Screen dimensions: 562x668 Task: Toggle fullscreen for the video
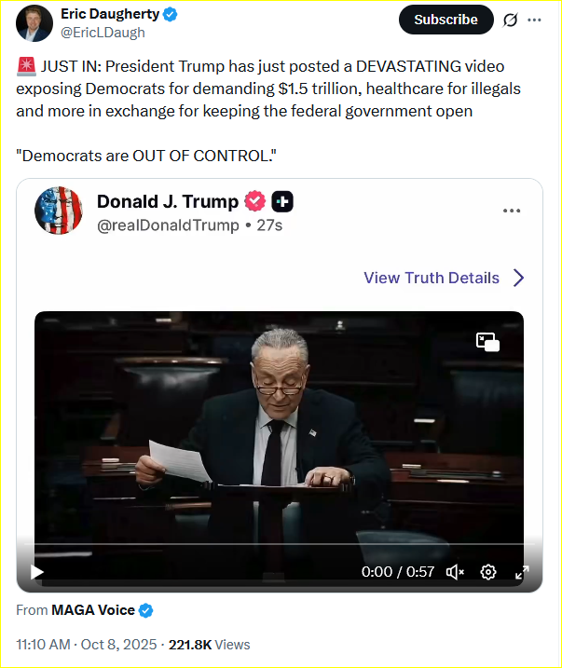[x=522, y=572]
